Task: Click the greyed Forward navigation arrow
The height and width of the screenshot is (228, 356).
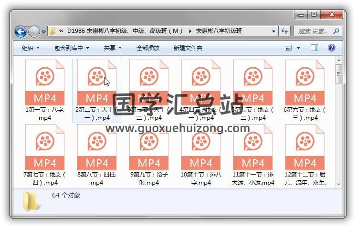Action: pos(34,31)
